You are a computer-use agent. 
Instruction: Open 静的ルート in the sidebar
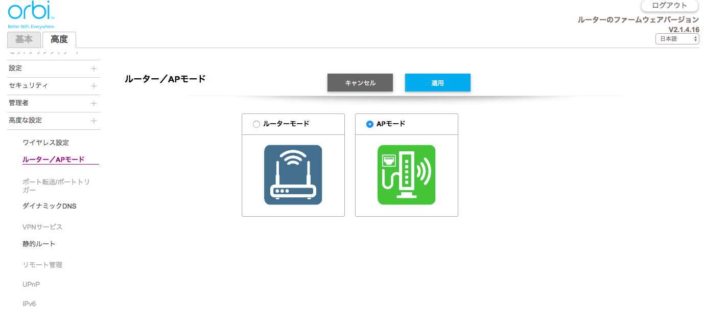[39, 244]
